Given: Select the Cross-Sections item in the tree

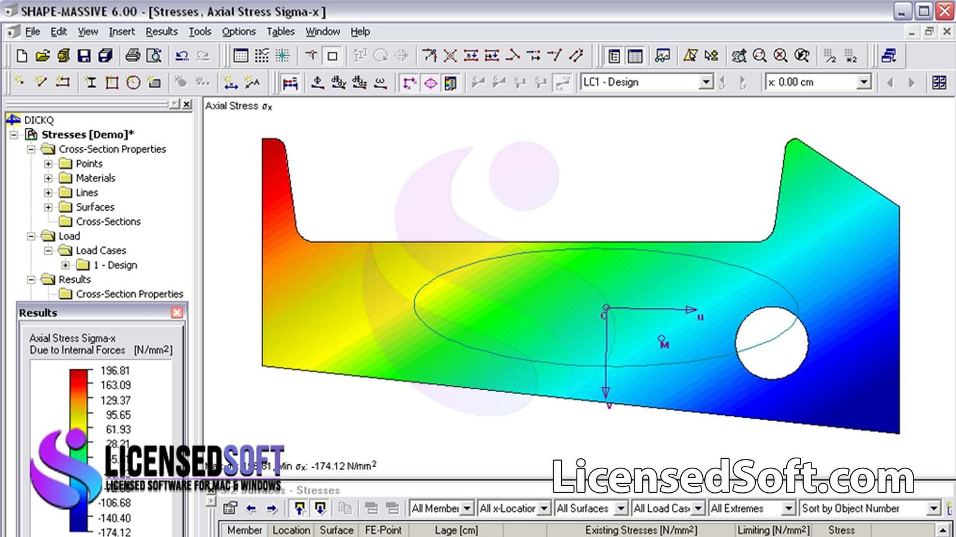Looking at the screenshot, I should pos(108,221).
